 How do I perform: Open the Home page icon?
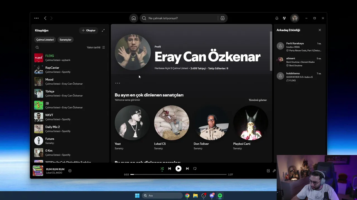(x=134, y=18)
